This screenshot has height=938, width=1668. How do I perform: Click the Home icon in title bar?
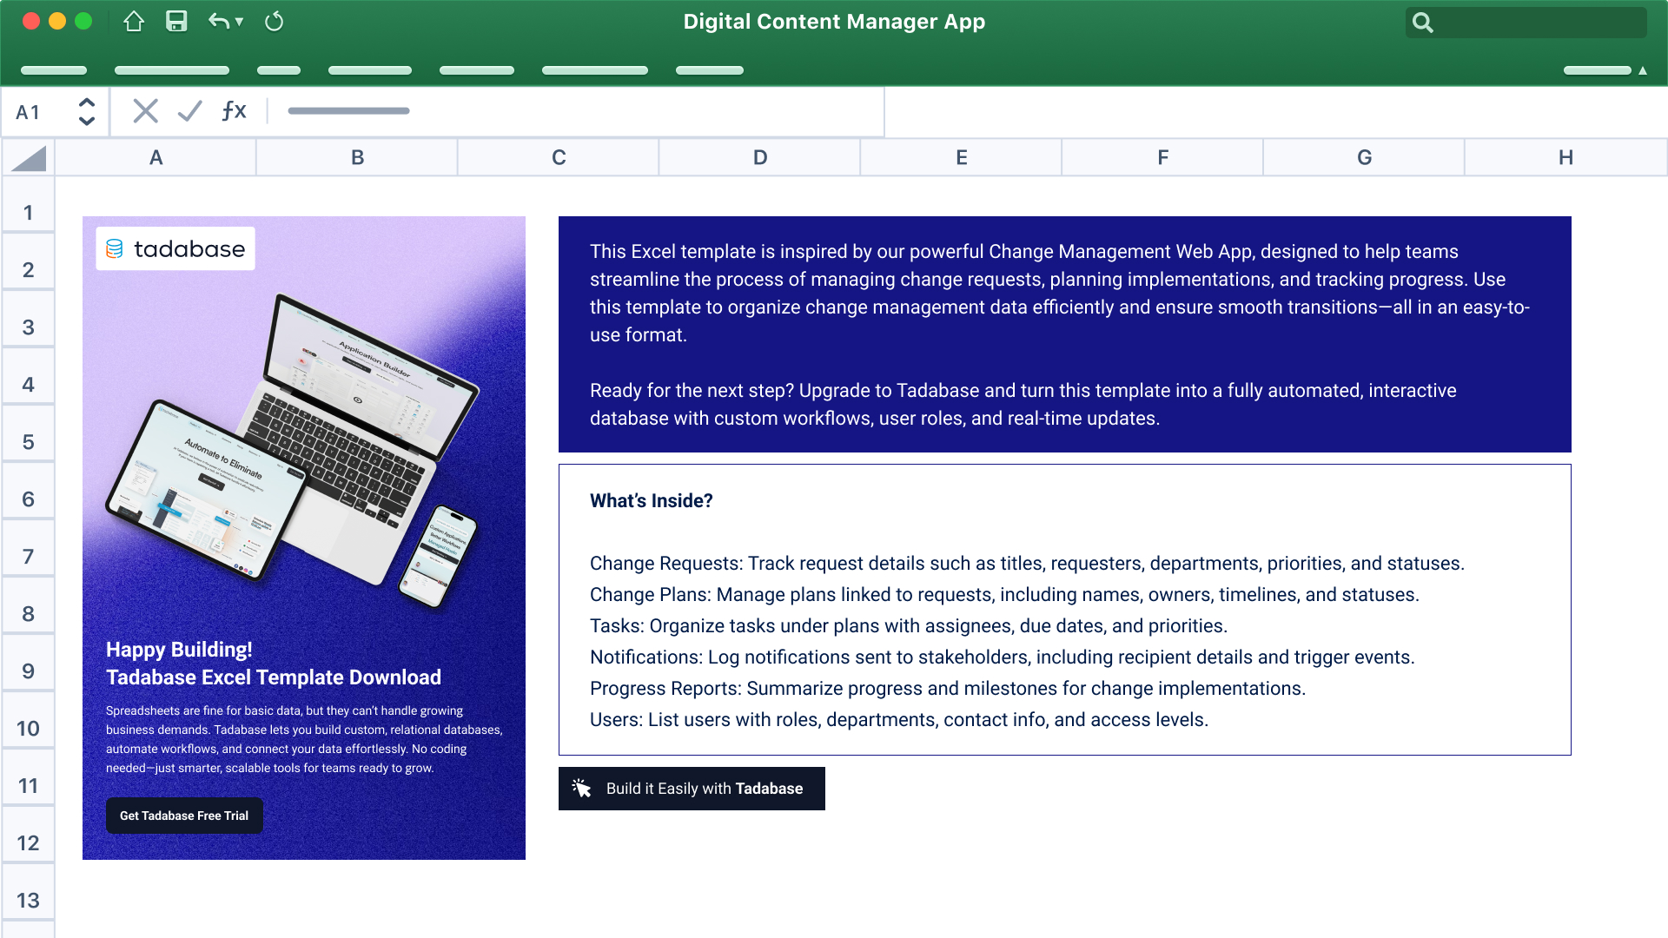pyautogui.click(x=134, y=22)
